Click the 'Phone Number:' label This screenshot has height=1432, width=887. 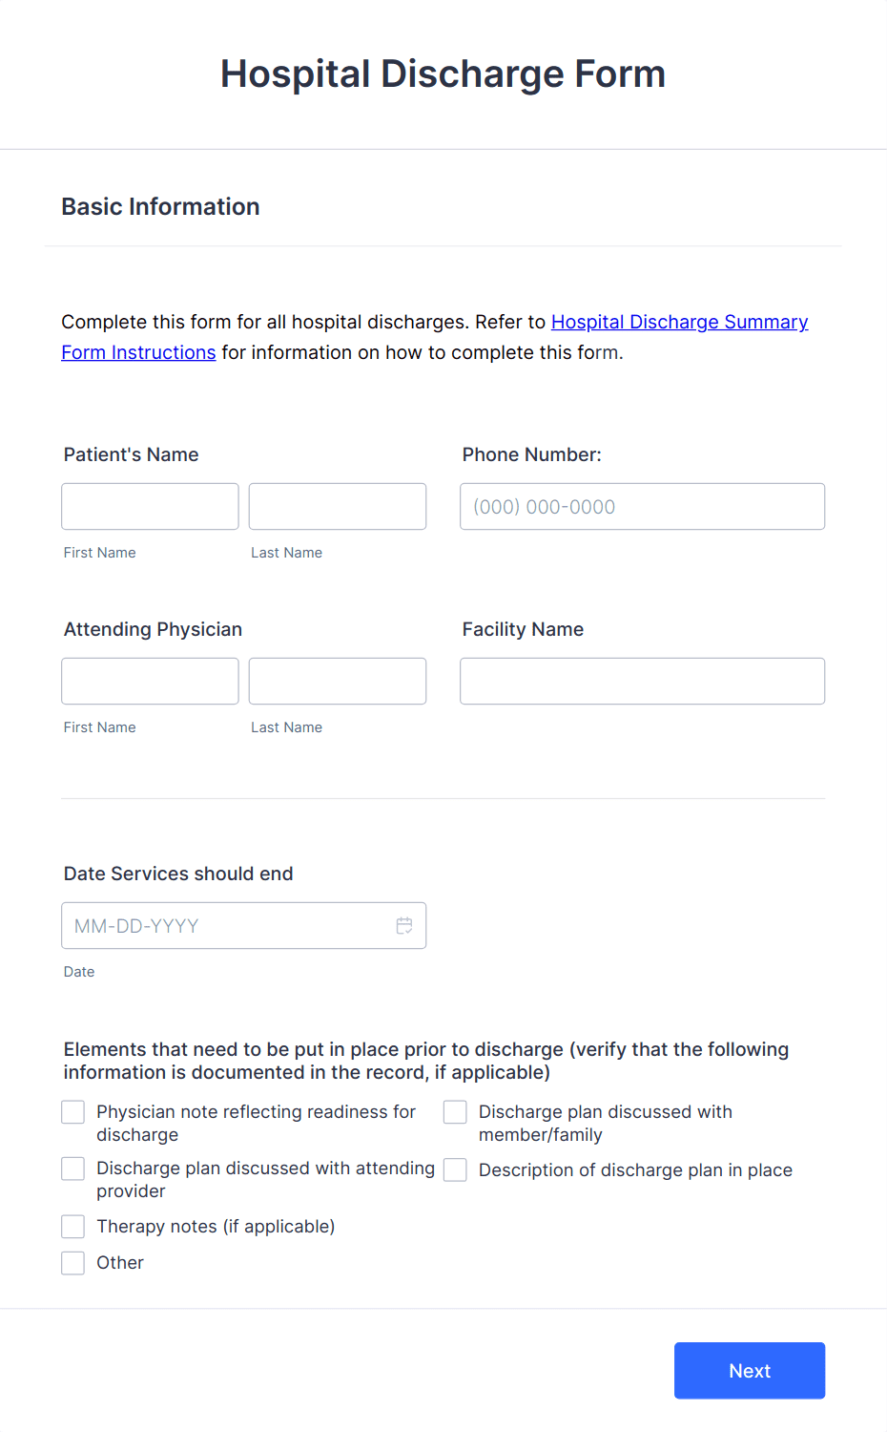click(531, 454)
